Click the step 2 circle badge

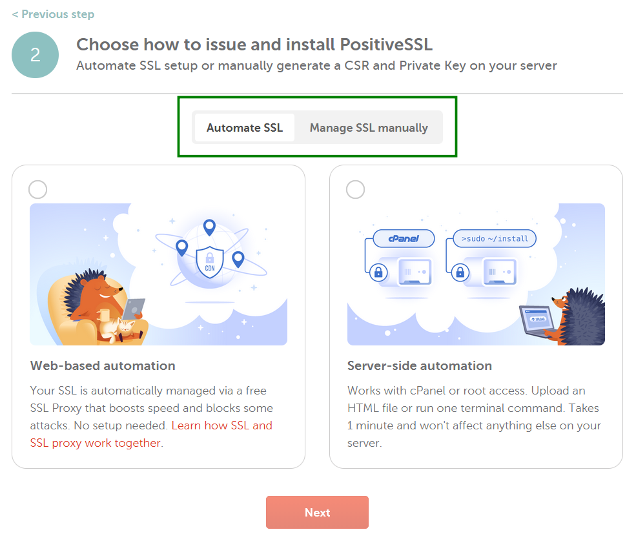pos(35,55)
